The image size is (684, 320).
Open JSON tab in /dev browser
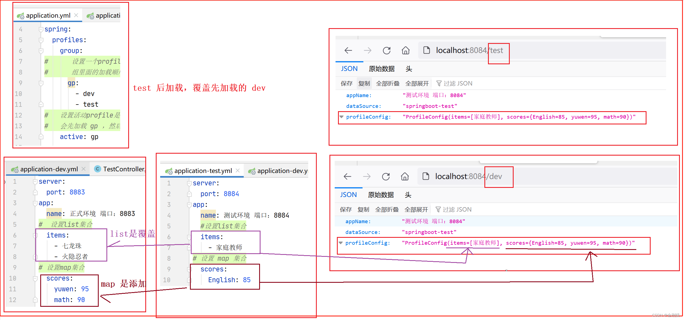(348, 195)
